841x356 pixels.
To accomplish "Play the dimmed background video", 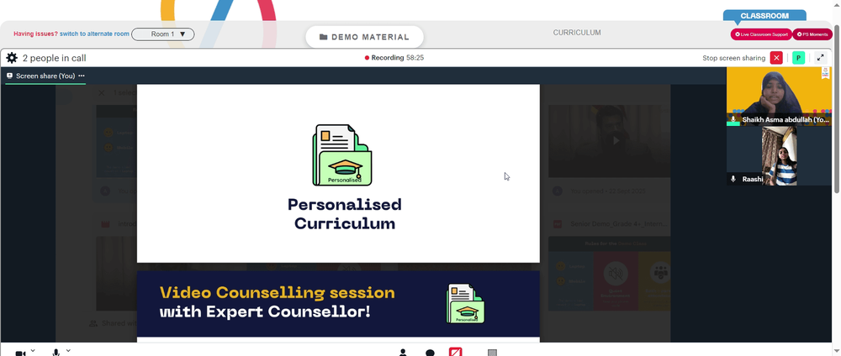I will [x=616, y=141].
